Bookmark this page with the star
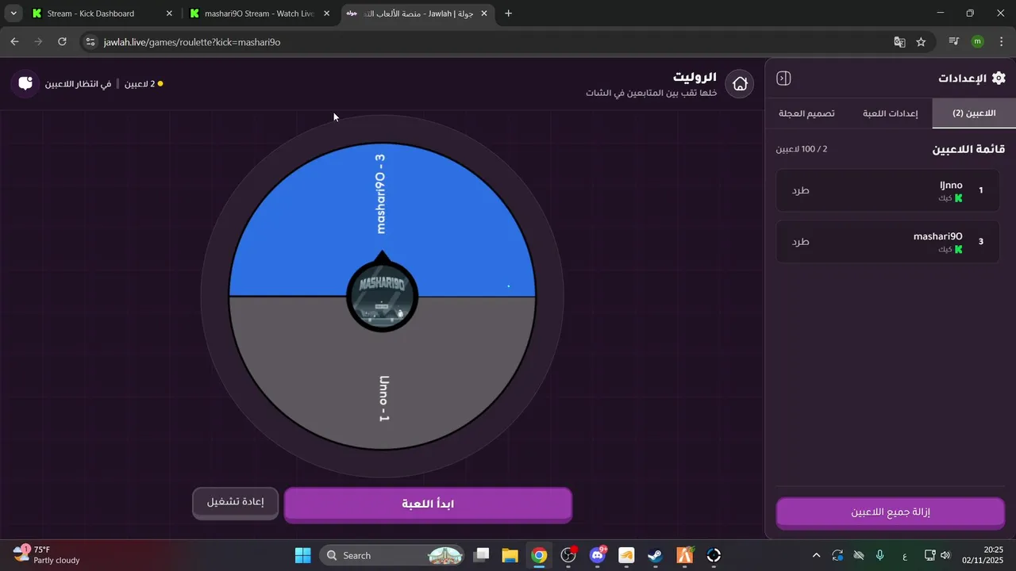Screen dimensions: 1016x571 point(921,42)
